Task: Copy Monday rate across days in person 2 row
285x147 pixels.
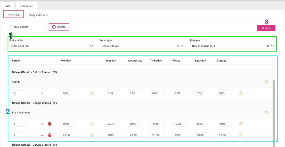Action: click(92, 135)
